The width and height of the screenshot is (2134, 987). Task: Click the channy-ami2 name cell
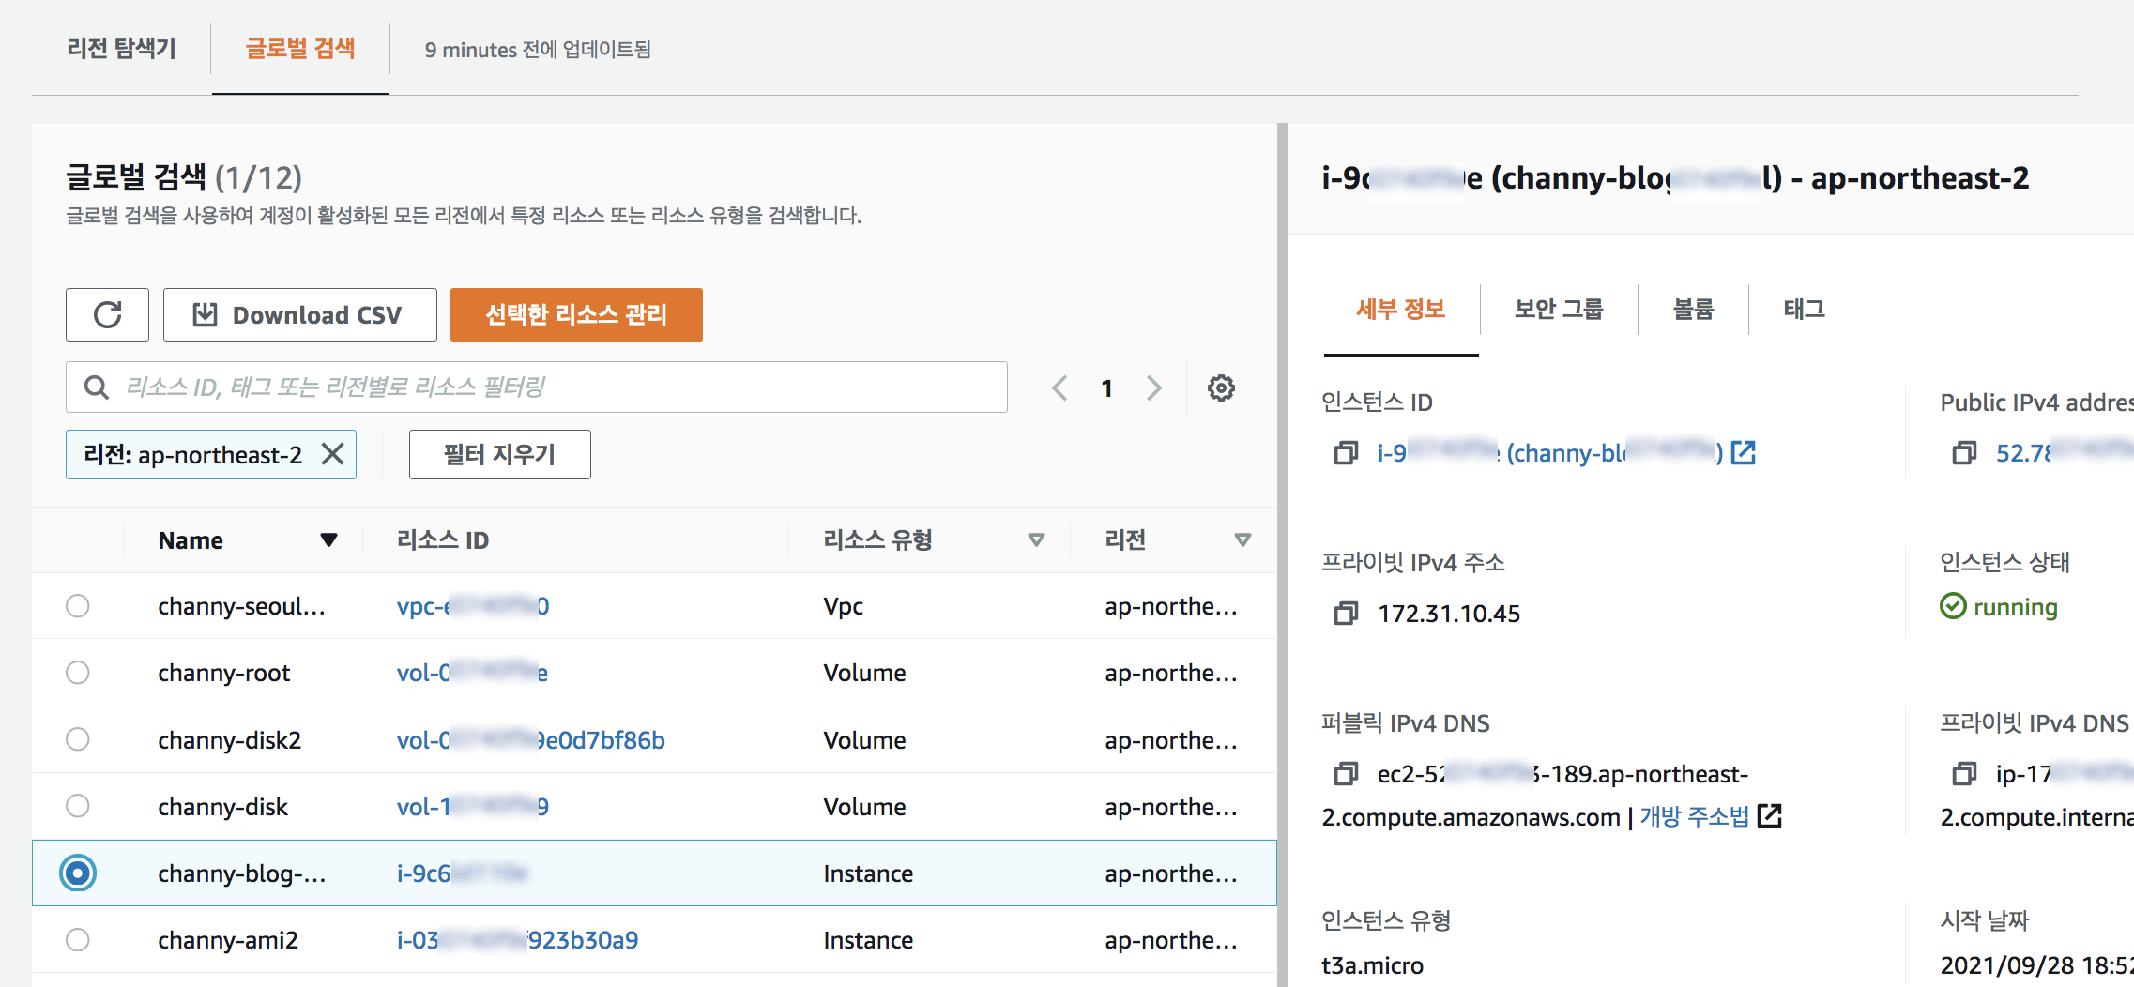coord(228,939)
